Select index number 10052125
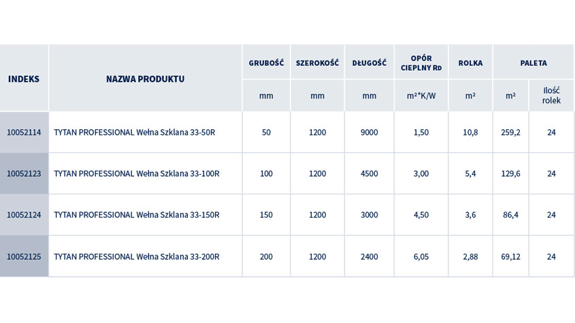Image resolution: width=575 pixels, height=323 pixels. [24, 256]
